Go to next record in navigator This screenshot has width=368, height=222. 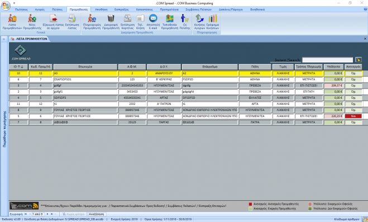pyautogui.click(x=47, y=214)
